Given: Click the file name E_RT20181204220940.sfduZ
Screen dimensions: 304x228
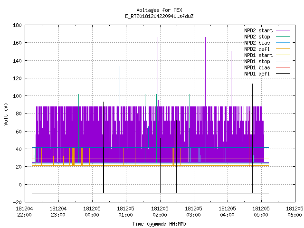Looking at the screenshot, I should (x=159, y=16).
